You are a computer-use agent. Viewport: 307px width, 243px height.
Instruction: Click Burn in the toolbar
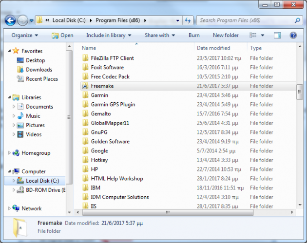coord(194,35)
